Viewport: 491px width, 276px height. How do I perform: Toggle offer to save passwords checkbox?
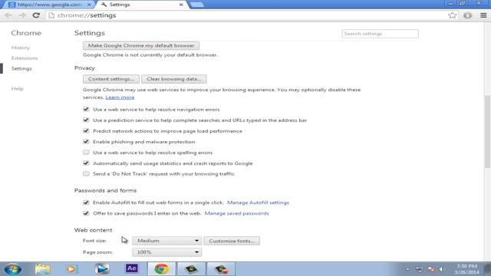[86, 213]
